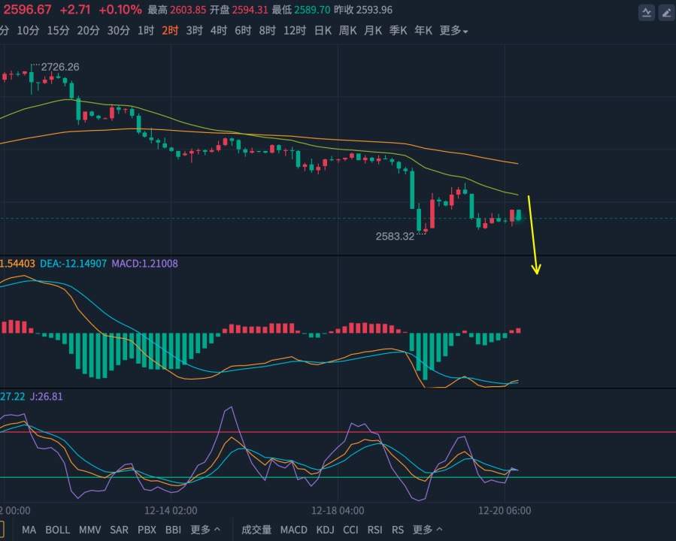Select the highlighted 2时 timeframe
This screenshot has height=541, width=676.
[x=170, y=31]
